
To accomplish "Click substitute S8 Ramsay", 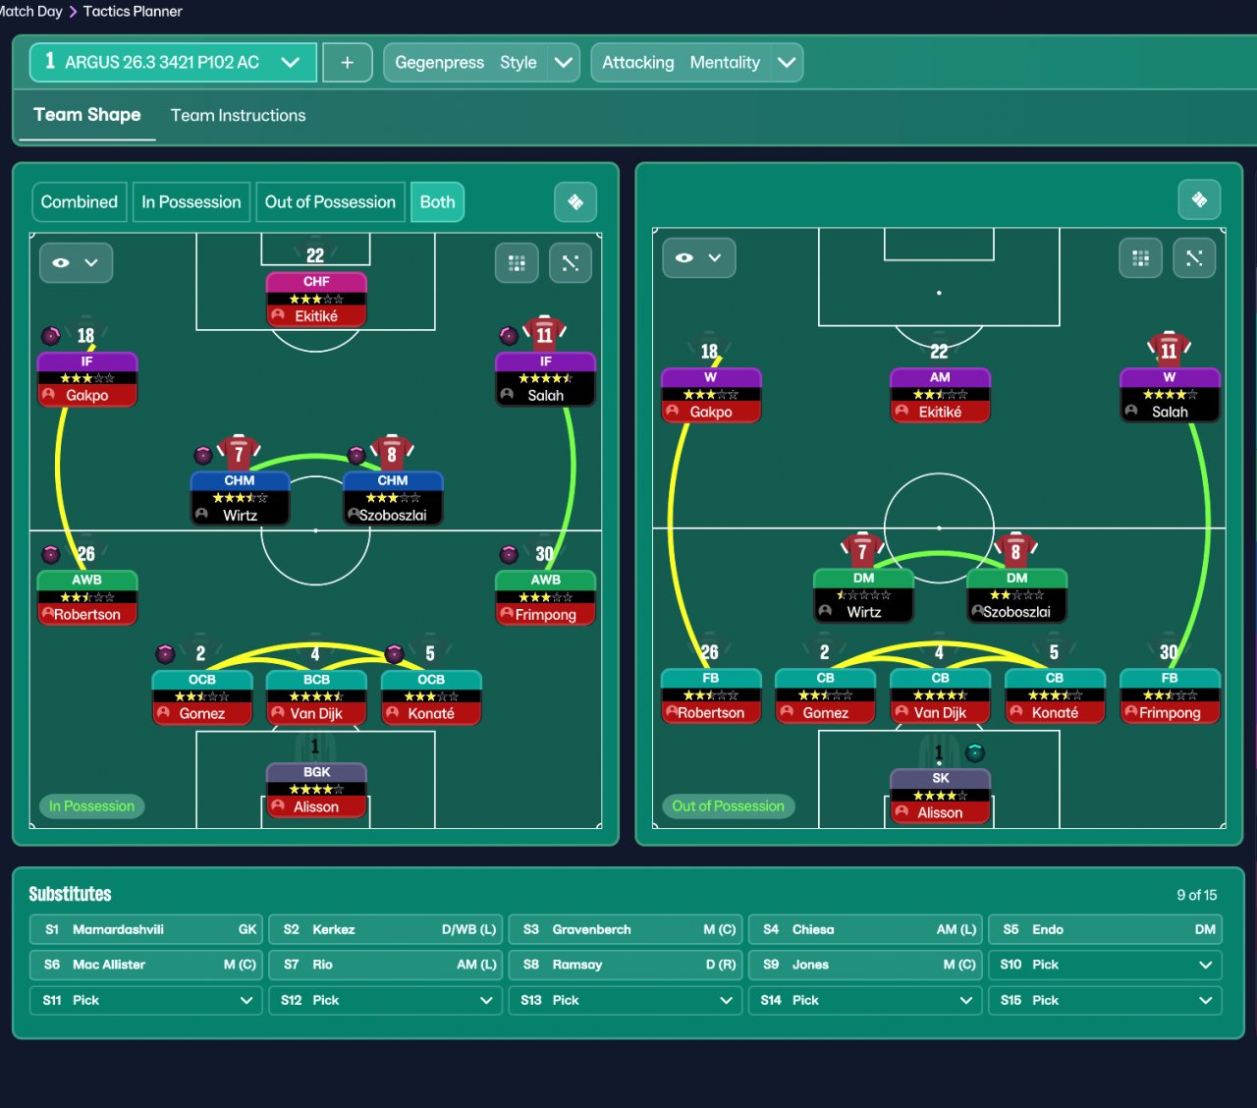I will pos(626,965).
